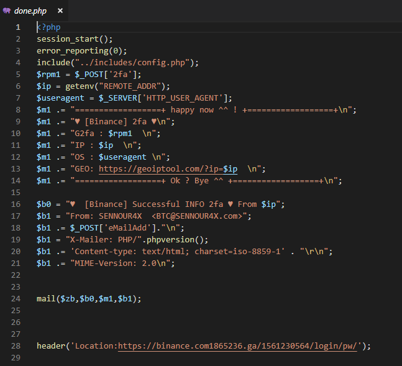Click line number 24 in gutter
The width and height of the screenshot is (402, 366).
click(x=16, y=298)
